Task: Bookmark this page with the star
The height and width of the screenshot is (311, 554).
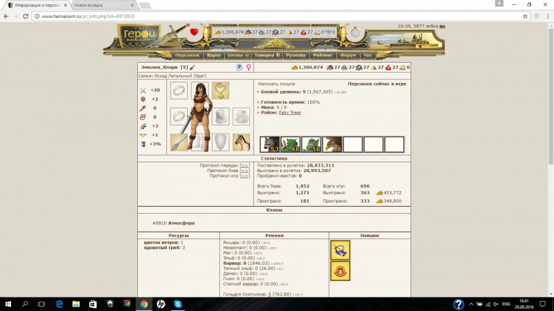Action: point(525,16)
